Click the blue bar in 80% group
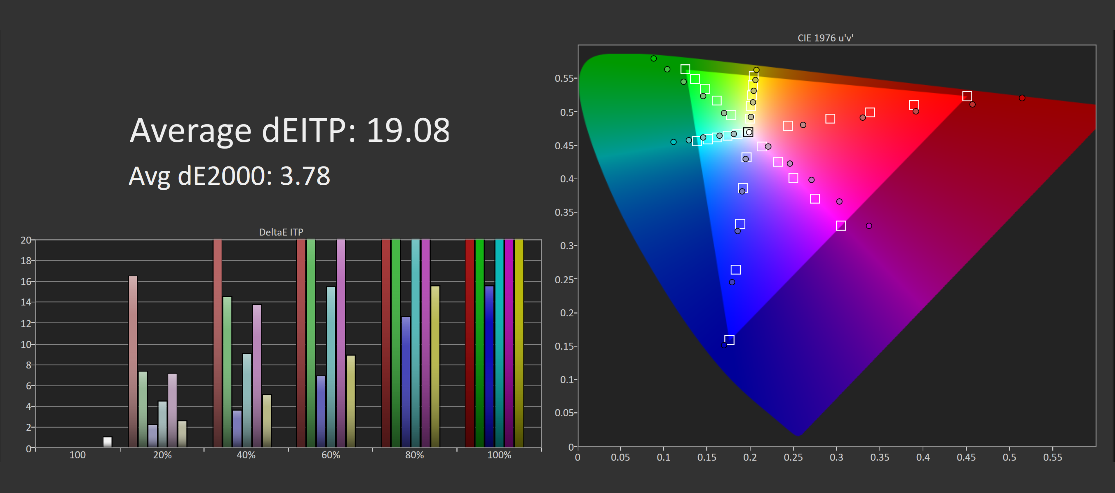 406,381
